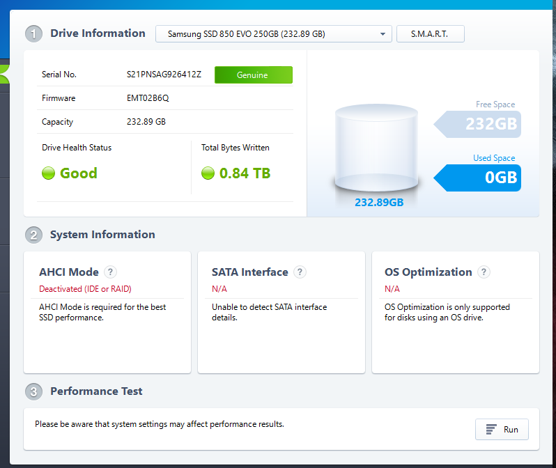The image size is (556, 468).
Task: Open AHCI Mode help question mark
Action: (x=110, y=272)
